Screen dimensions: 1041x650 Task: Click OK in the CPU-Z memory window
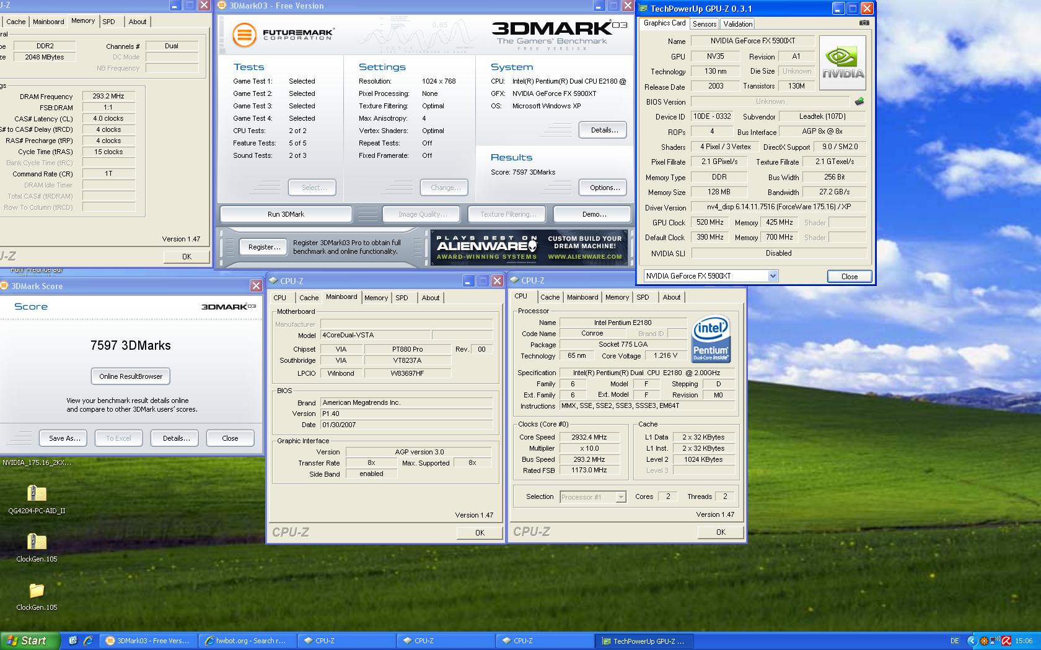[x=187, y=257]
